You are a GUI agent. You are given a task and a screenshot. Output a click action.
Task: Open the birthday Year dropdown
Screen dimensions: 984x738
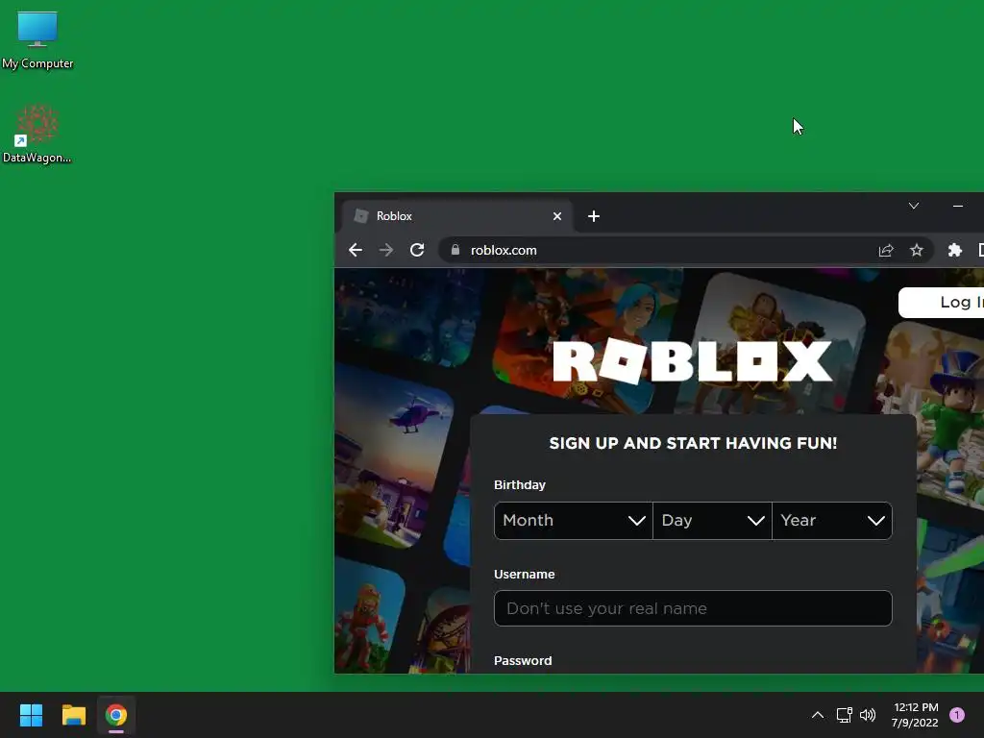tap(832, 520)
